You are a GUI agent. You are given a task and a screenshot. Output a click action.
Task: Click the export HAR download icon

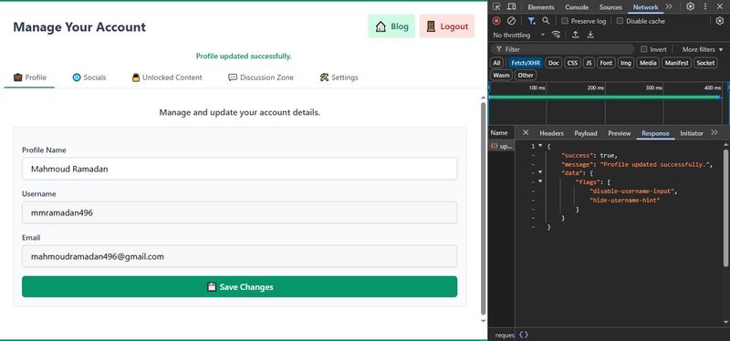(590, 35)
